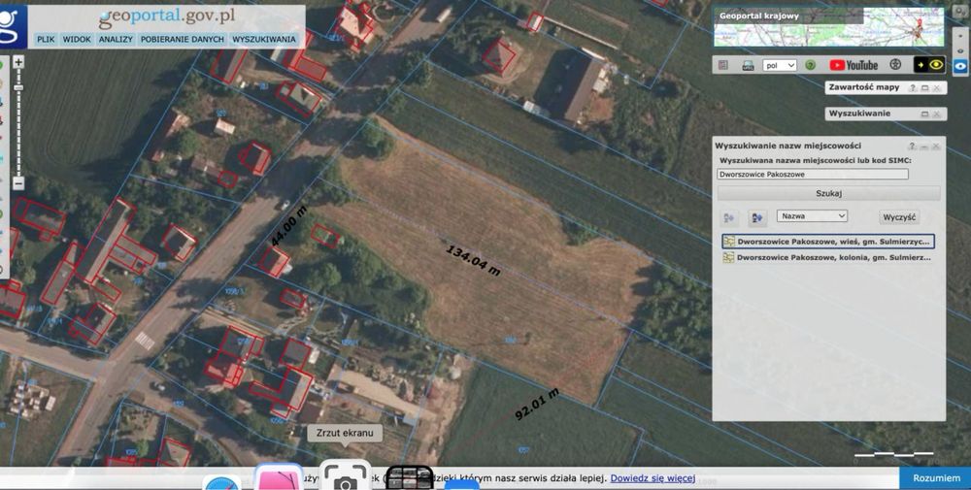Close the Zawartość mapy panel
The width and height of the screenshot is (971, 490).
[x=936, y=88]
